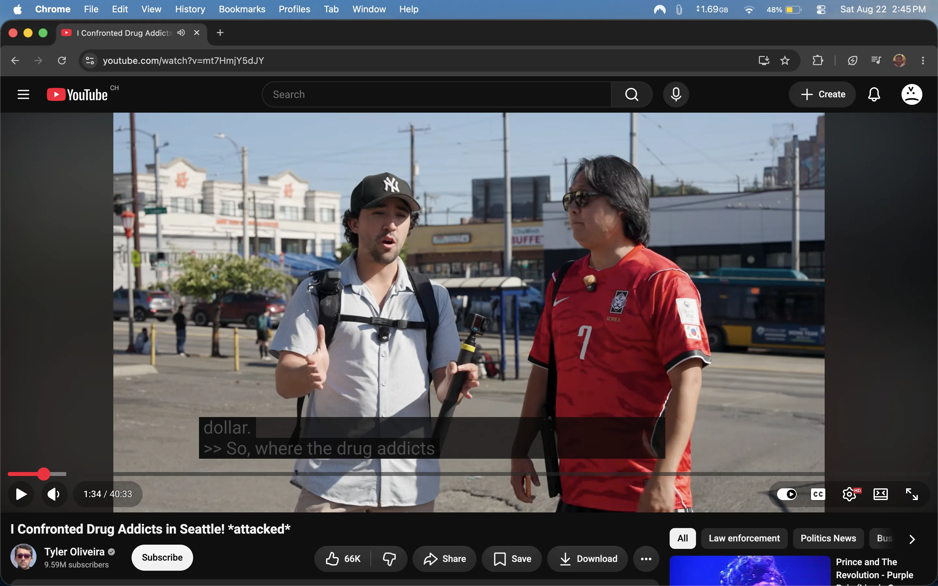This screenshot has height=586, width=938.
Task: Open the Tab menu
Action: pos(331,9)
